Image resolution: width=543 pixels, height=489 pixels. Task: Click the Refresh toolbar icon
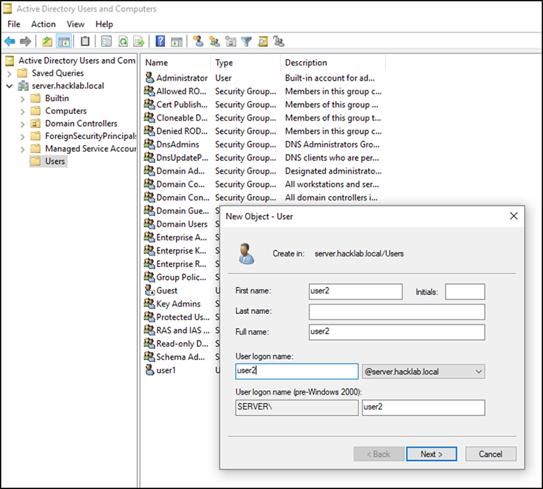pos(123,41)
